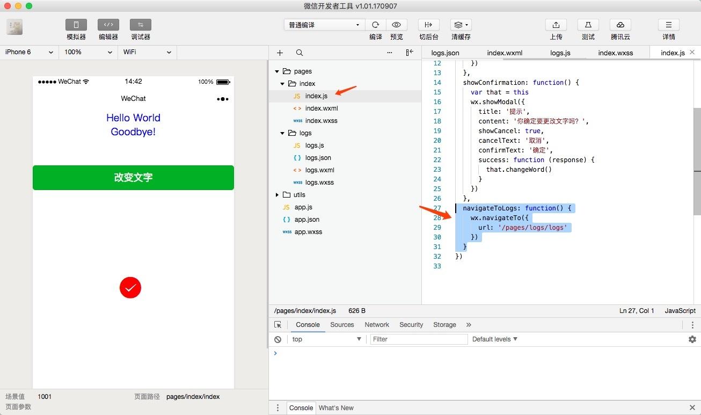Click the switch to background (切后台) icon
Screen dimensions: 701x415
[x=429, y=25]
